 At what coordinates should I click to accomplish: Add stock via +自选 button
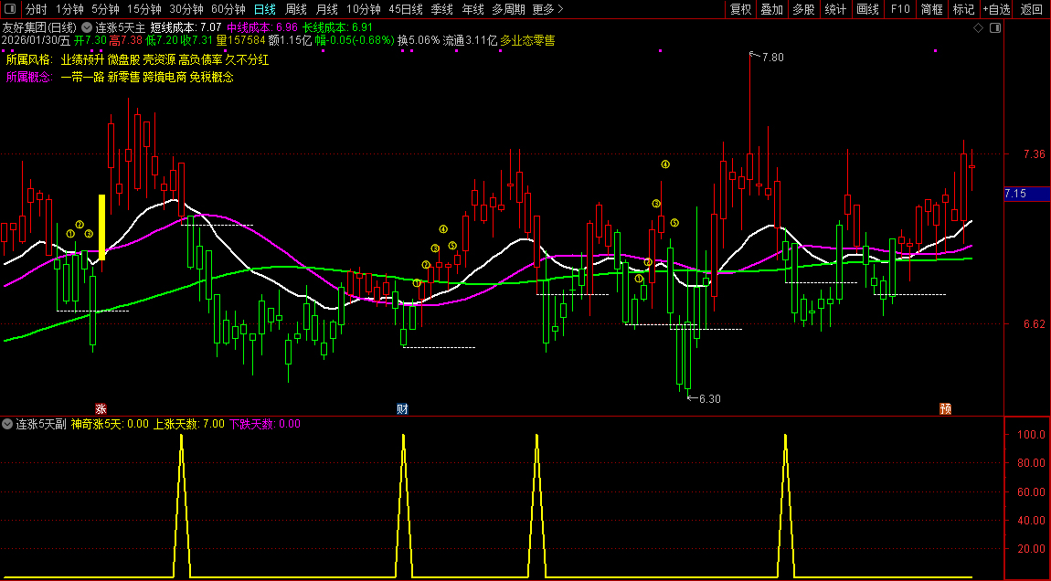click(997, 9)
